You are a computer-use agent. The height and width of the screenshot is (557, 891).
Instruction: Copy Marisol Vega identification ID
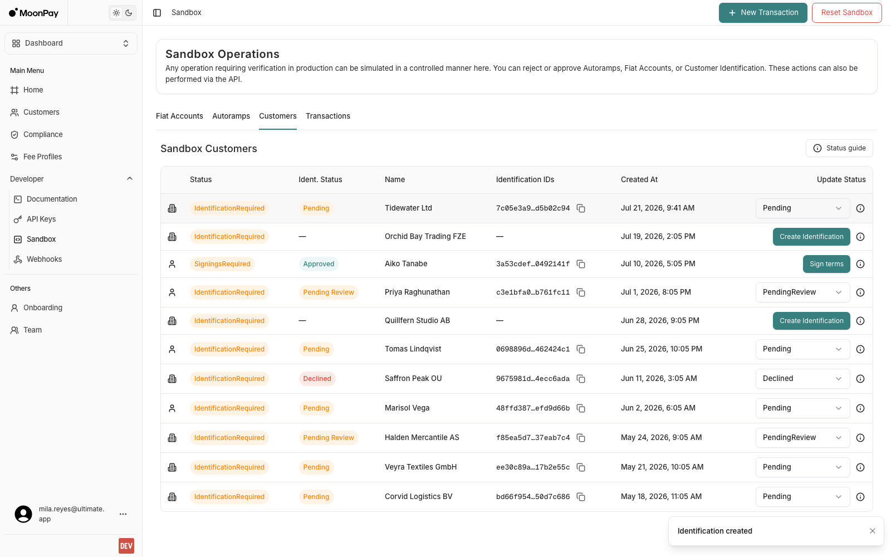pyautogui.click(x=581, y=408)
